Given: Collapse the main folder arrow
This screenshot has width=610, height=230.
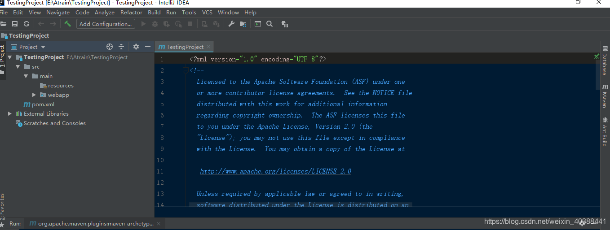Looking at the screenshot, I should 26,76.
